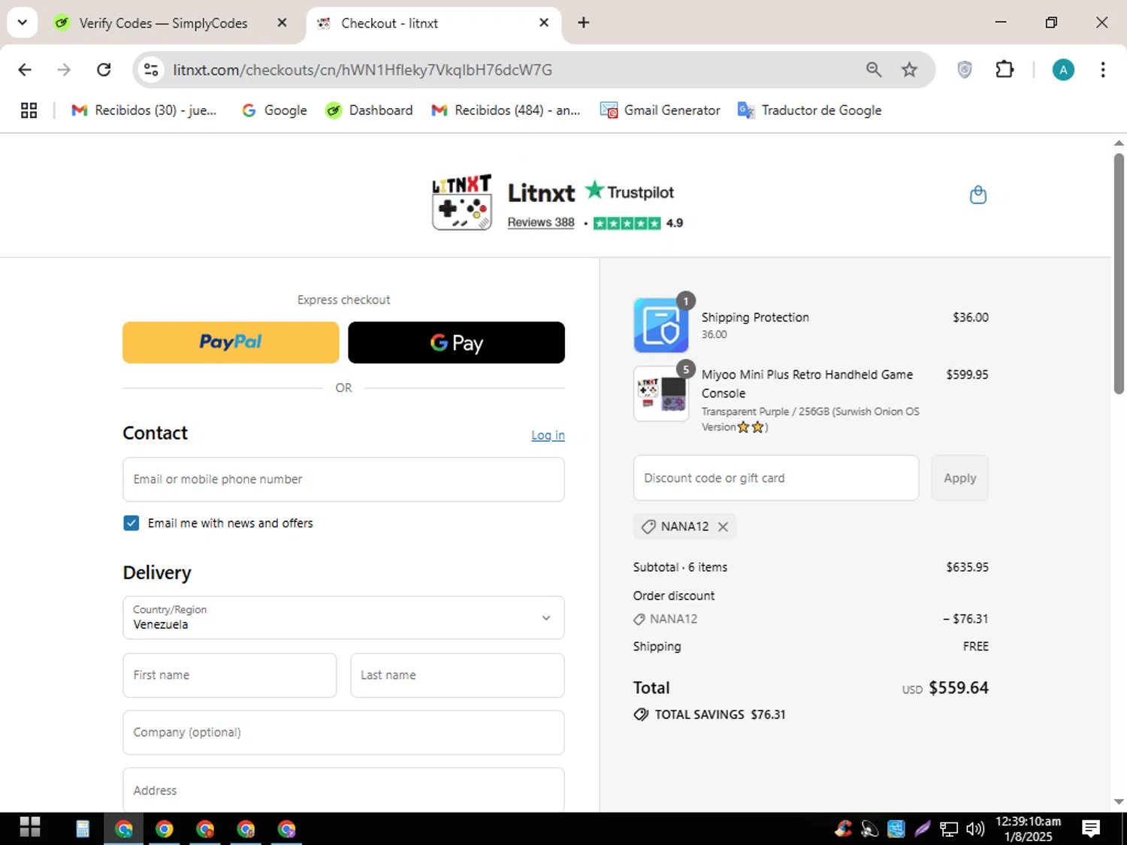Close the Verify Codes tab
This screenshot has width=1127, height=845.
(x=282, y=23)
